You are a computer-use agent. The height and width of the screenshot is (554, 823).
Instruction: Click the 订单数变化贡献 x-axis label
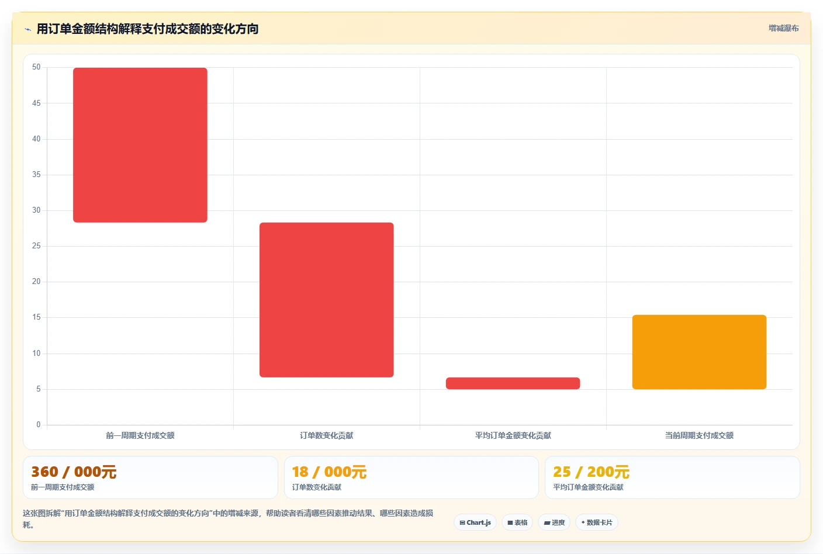[x=327, y=435]
